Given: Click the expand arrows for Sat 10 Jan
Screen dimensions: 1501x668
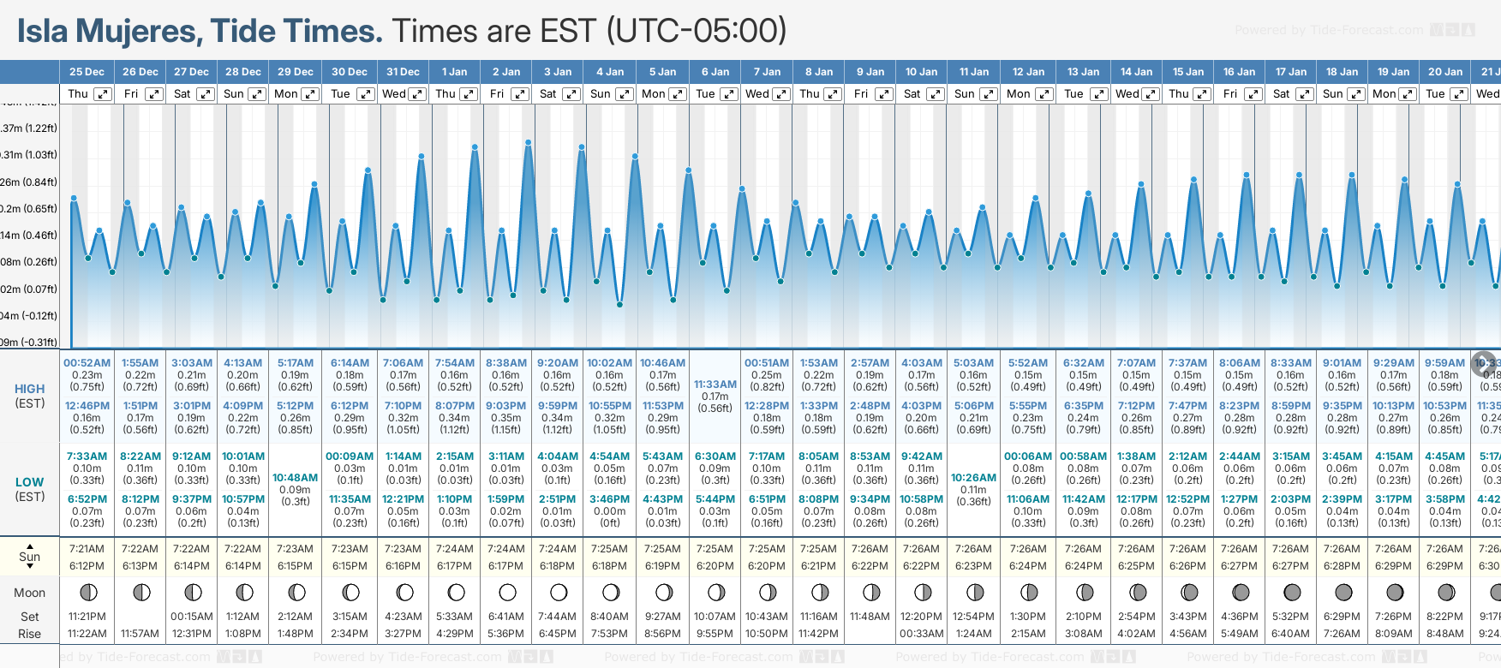Looking at the screenshot, I should 936,94.
